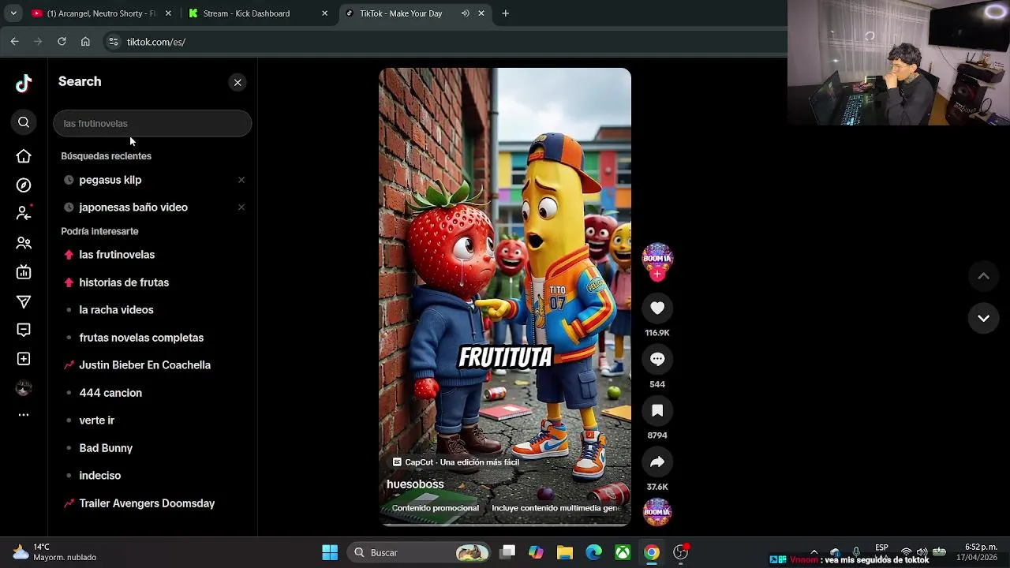Click 'CapCut · Una edición más fácil' label
1010x568 pixels.
[456, 462]
